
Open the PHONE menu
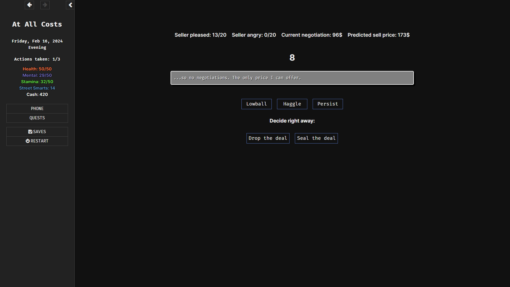[x=37, y=109]
